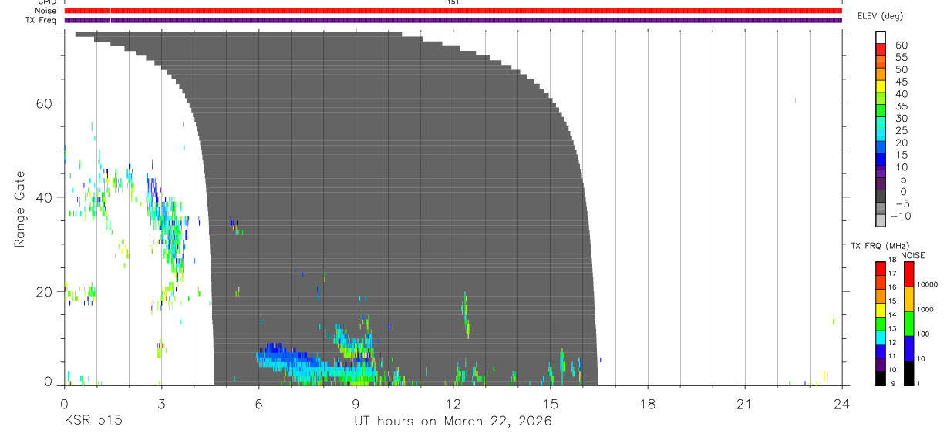The width and height of the screenshot is (947, 437).
Task: Click the red Noise bar atop the plot
Action: 453,11
